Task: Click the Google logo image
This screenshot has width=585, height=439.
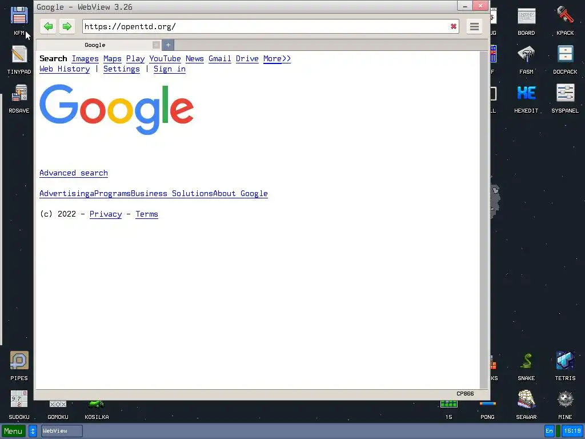Action: [x=117, y=109]
